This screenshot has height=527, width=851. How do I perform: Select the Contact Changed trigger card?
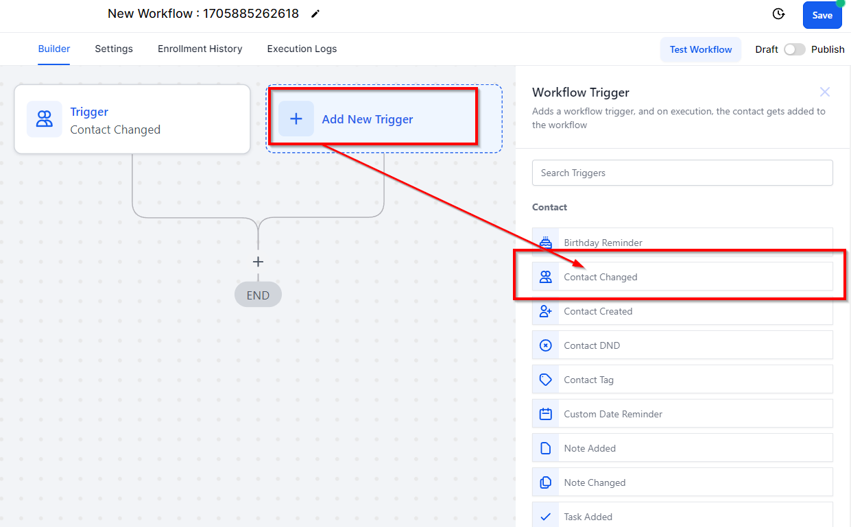click(132, 119)
